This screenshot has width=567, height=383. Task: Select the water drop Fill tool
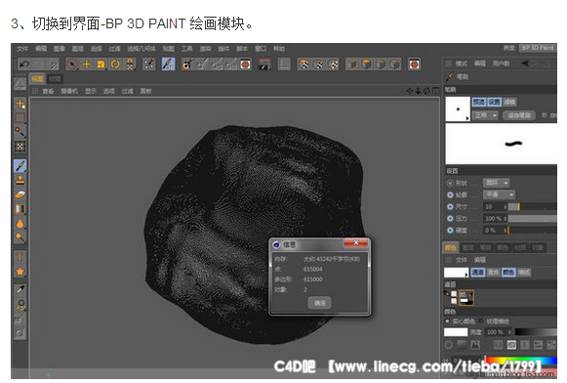click(20, 224)
